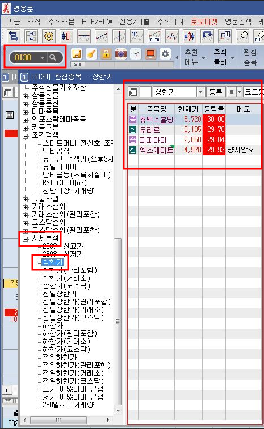Open the small arrow beside the square button
264x429 pixels.
tap(240, 92)
